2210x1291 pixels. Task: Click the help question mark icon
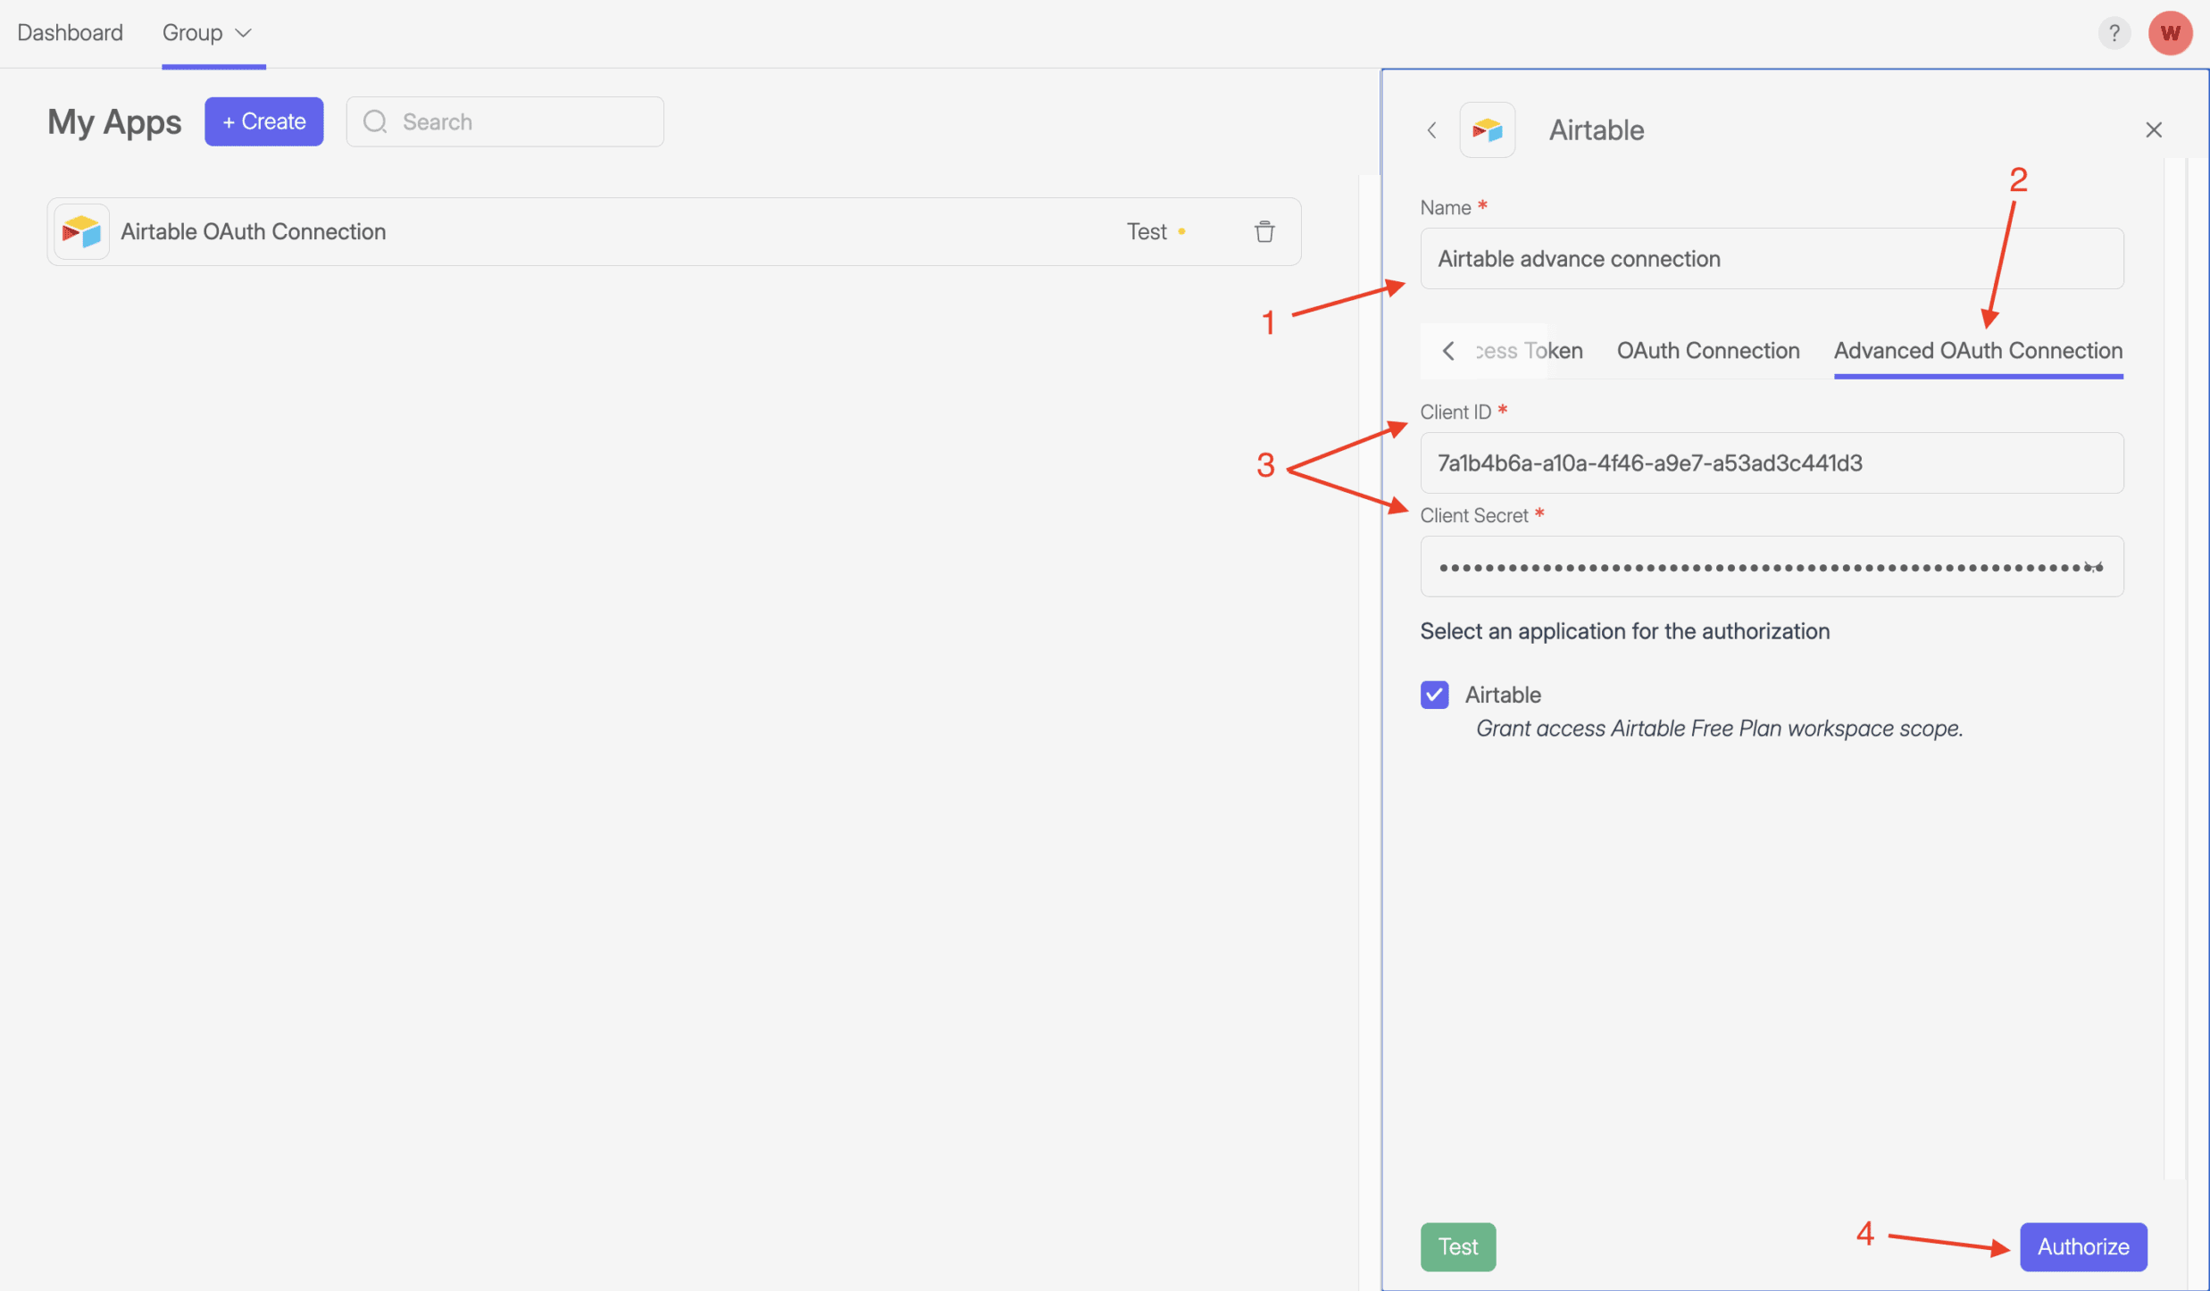click(2114, 33)
